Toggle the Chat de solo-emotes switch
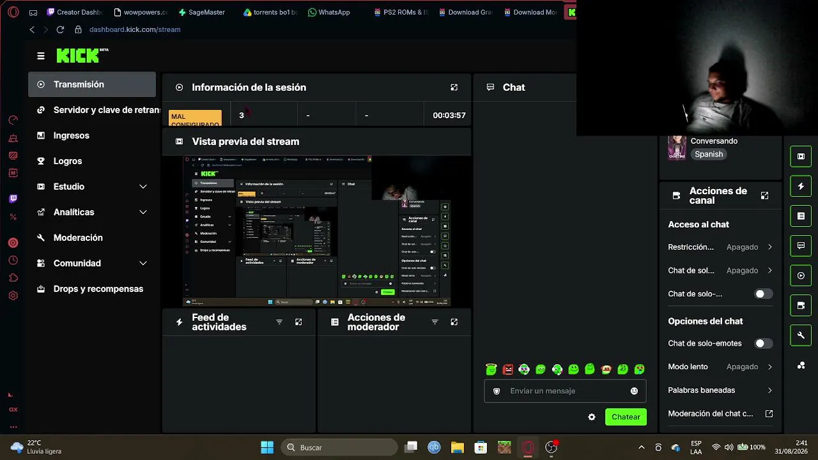 click(x=764, y=344)
